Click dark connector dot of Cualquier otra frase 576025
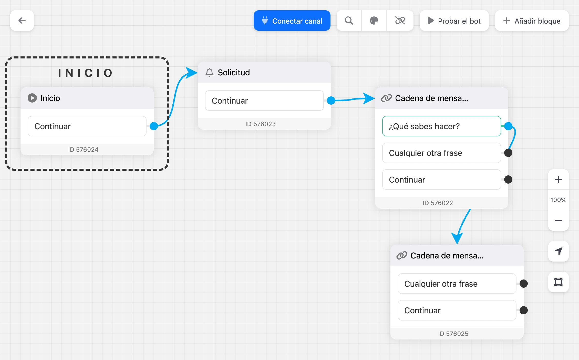The image size is (579, 360). (524, 284)
